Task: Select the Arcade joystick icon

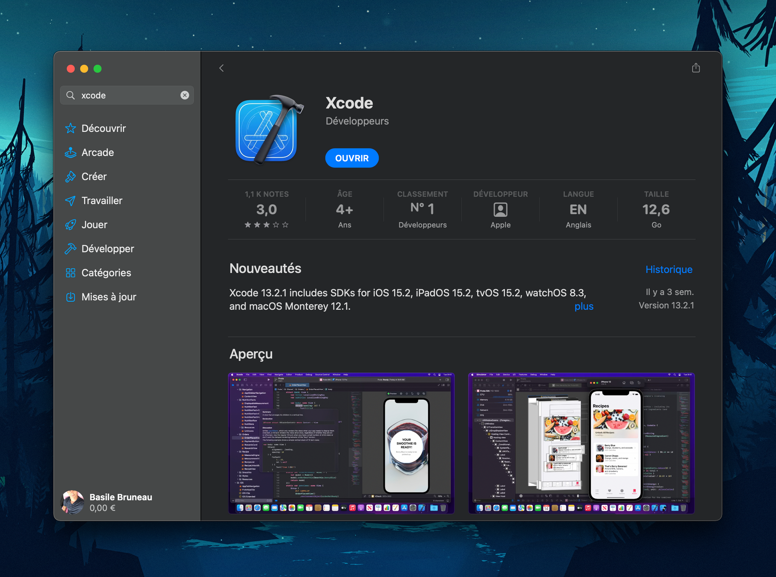Action: pyautogui.click(x=70, y=152)
